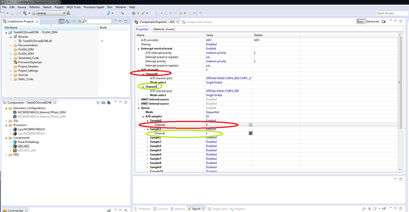Click Collapse All icon in CodeWarrior Projects
The height and width of the screenshot is (212, 409).
(x=75, y=21)
